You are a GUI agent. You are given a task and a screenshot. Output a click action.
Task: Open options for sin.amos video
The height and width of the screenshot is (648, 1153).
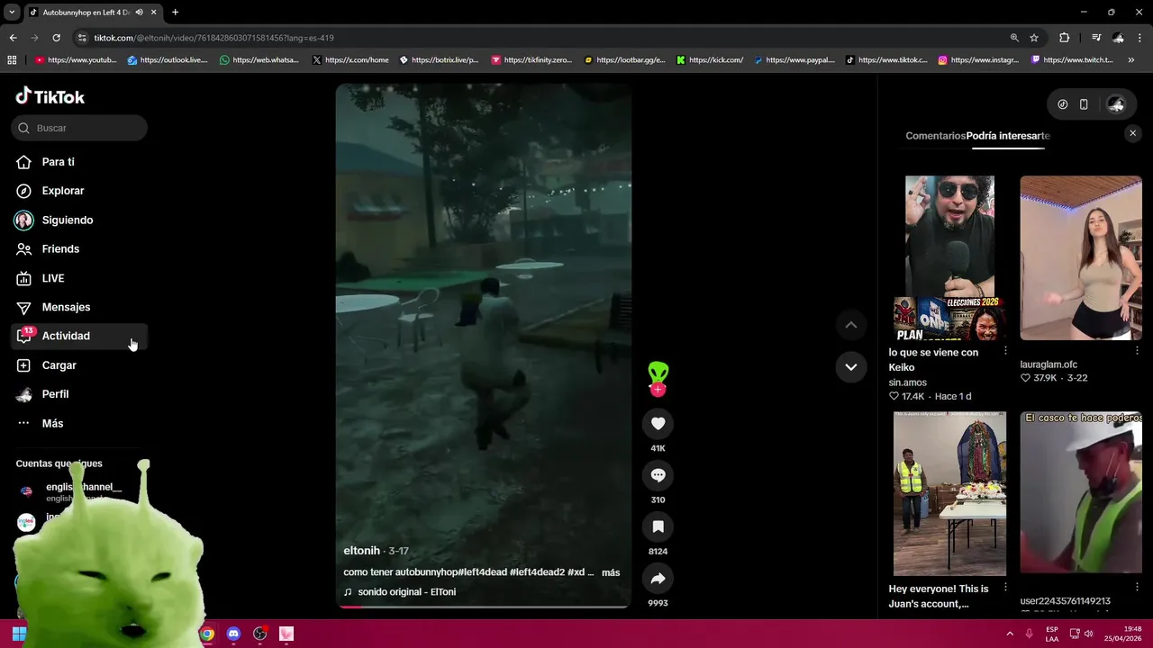pos(1005,350)
